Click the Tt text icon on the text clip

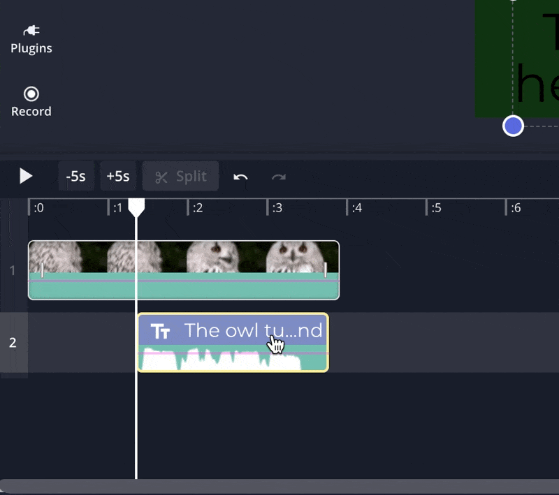[x=161, y=331]
